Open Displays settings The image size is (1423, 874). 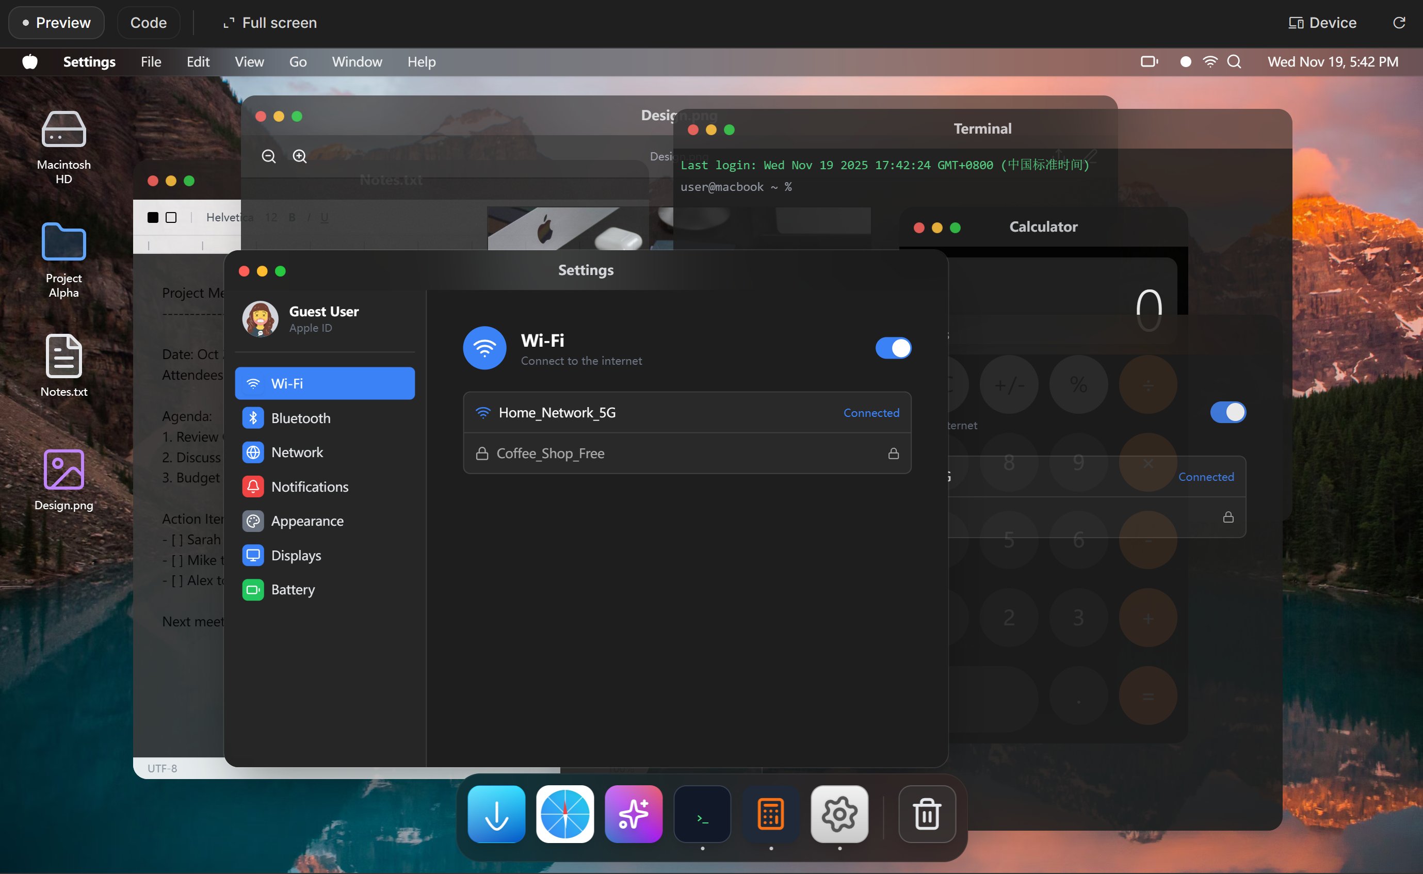[296, 556]
